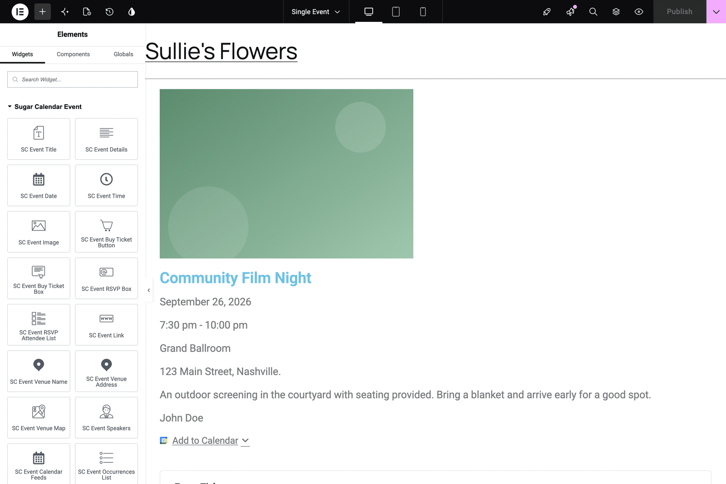The width and height of the screenshot is (726, 484).
Task: Open the document settings icon
Action: pyautogui.click(x=87, y=12)
